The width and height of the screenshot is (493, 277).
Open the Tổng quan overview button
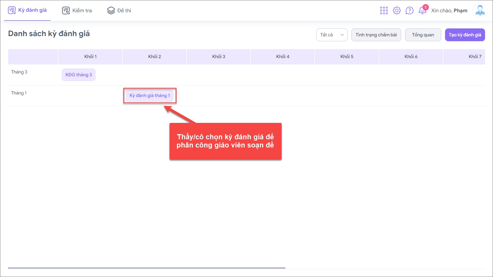pyautogui.click(x=423, y=35)
